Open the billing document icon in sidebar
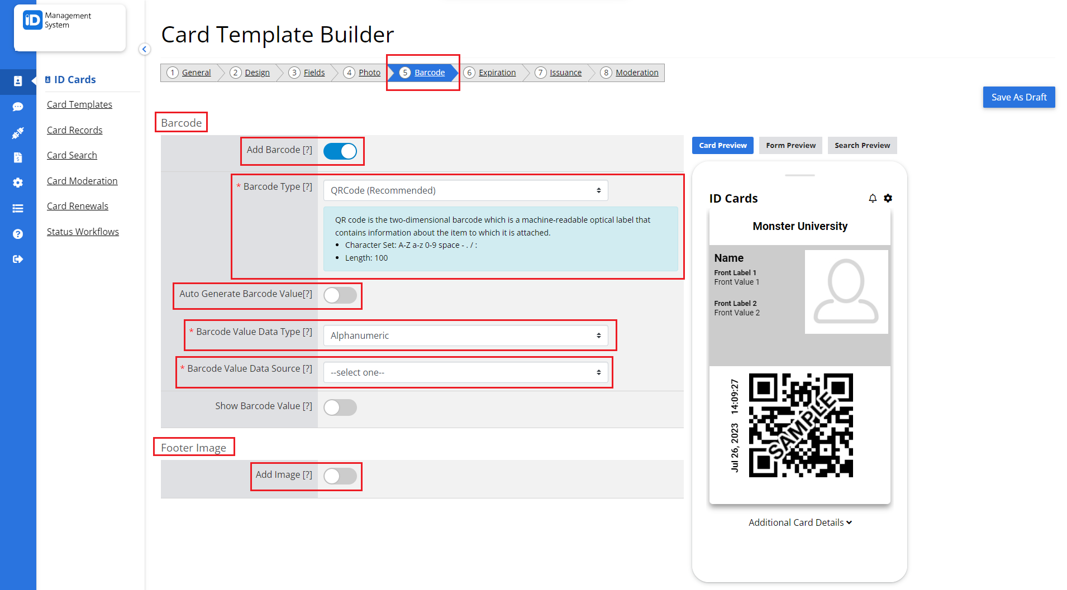 [18, 157]
